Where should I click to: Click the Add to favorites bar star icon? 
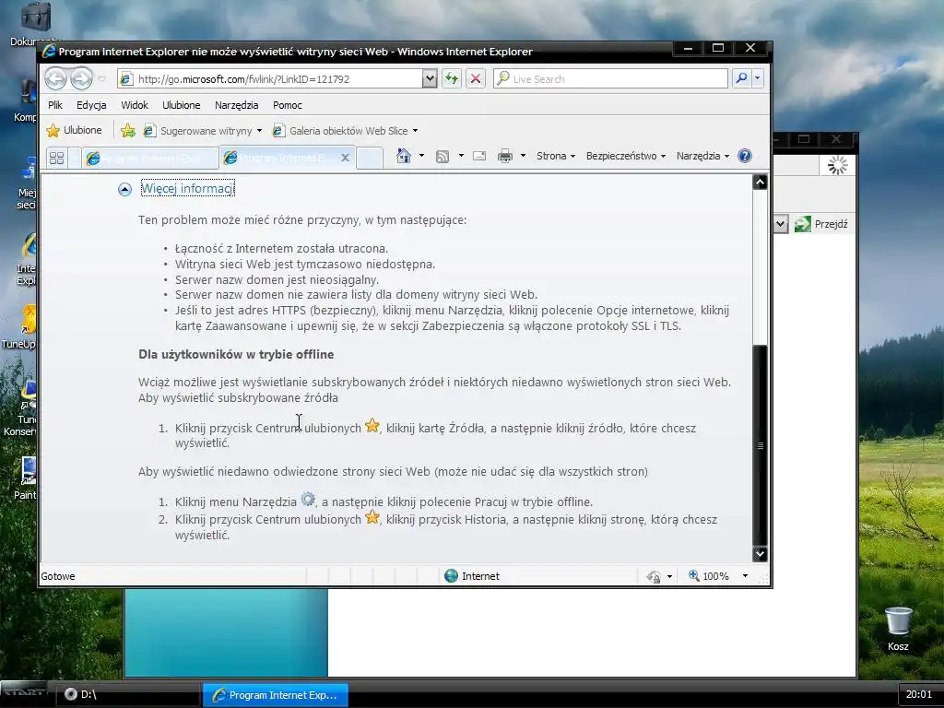tap(127, 131)
